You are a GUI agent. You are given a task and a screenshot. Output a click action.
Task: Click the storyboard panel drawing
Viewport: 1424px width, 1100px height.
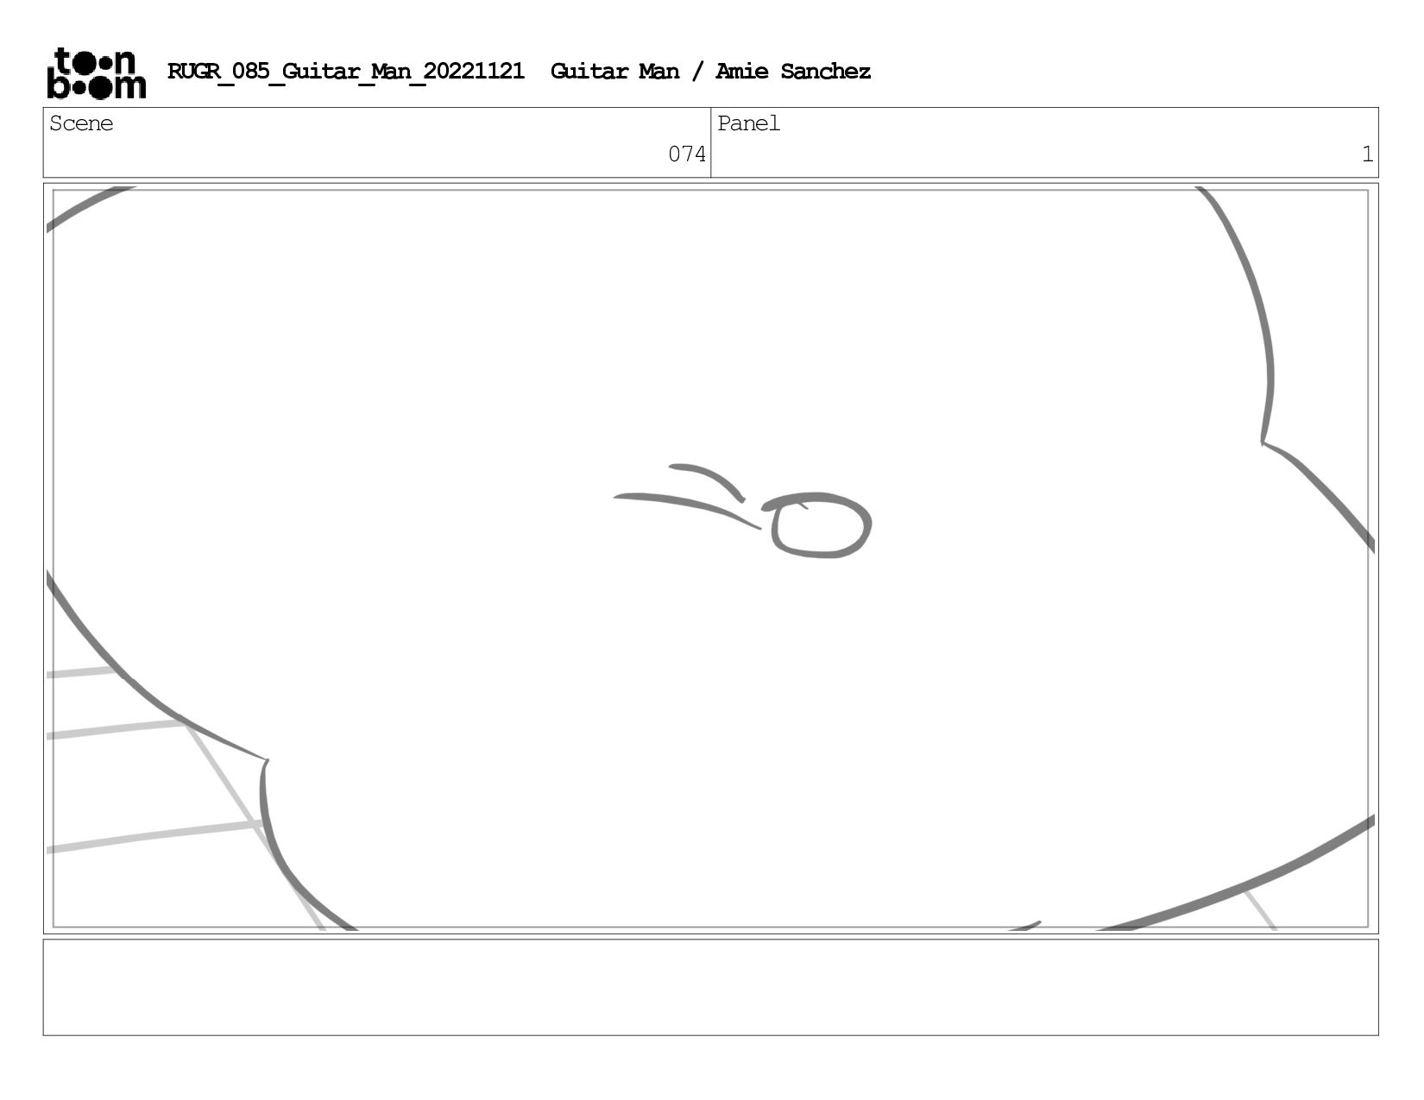click(x=710, y=558)
